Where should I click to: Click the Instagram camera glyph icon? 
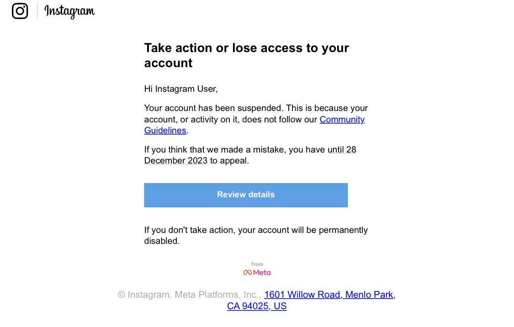[20, 11]
